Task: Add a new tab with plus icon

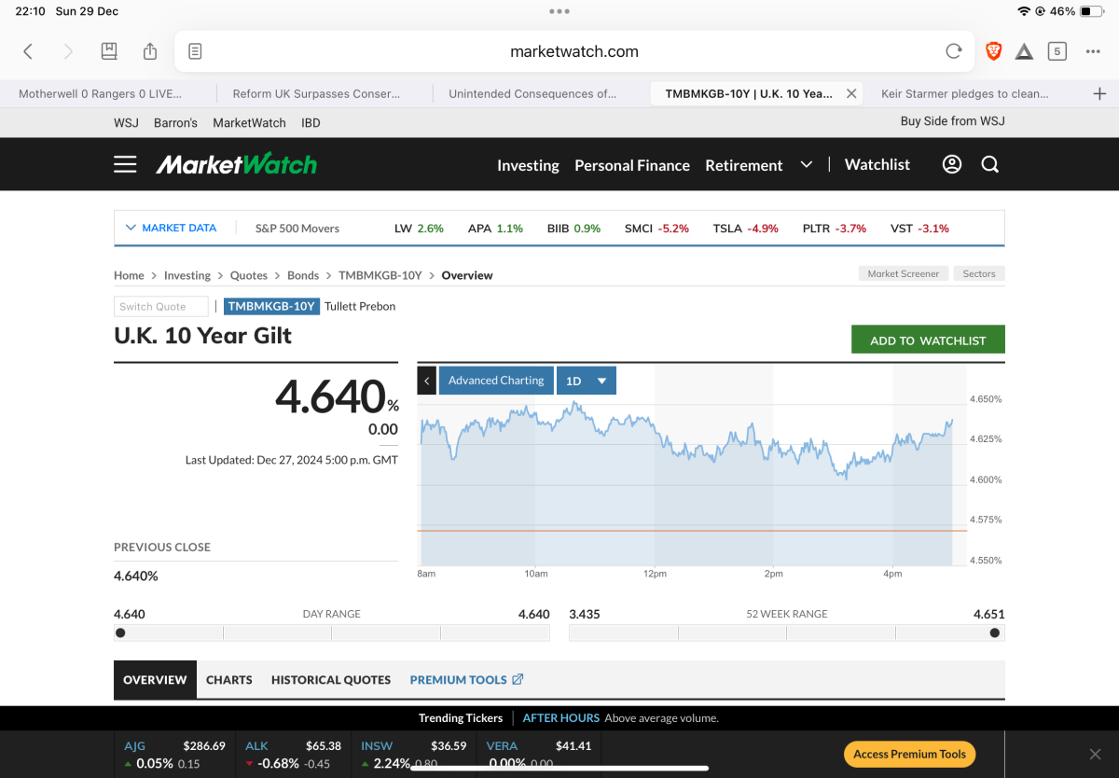Action: pos(1099,93)
